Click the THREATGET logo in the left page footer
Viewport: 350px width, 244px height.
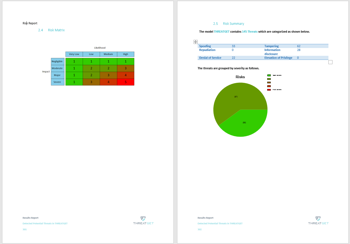(143, 221)
